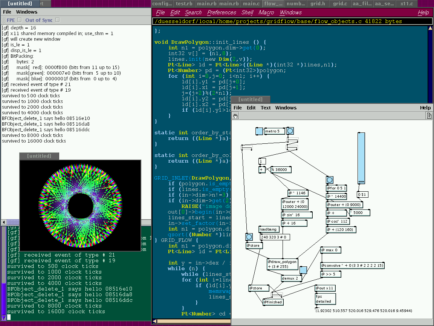Open the Preferences menu in the code editor
This screenshot has height=326, width=434.
point(222,12)
